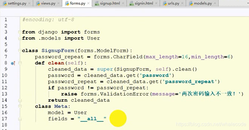The width and height of the screenshot is (249, 130).
Task: Close the views.py tab
Action: (x=58, y=3)
